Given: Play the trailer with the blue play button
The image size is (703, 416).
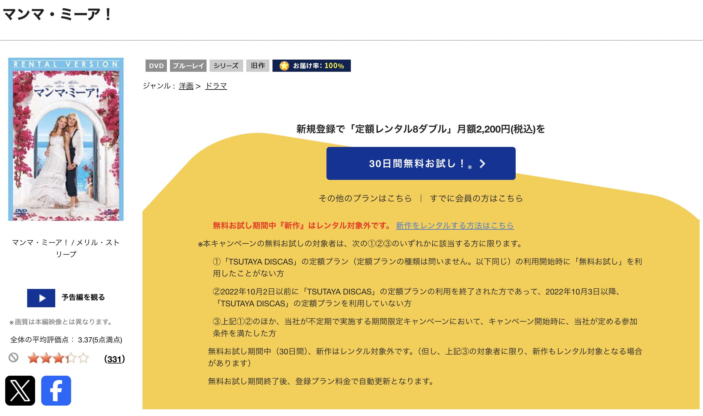Looking at the screenshot, I should 41,298.
